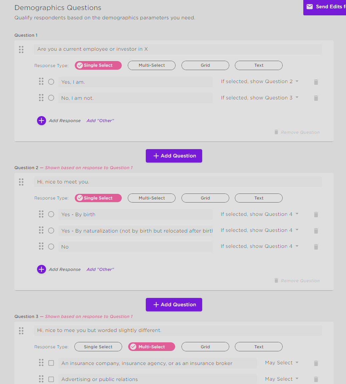The image size is (346, 384).
Task: Switch Question 1 response type to Multi-Select
Action: 151,65
